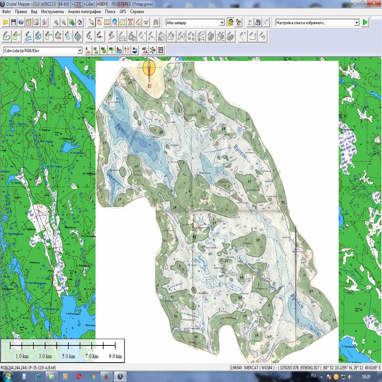Toggle Ground (G) lidar points filter

click(x=88, y=50)
